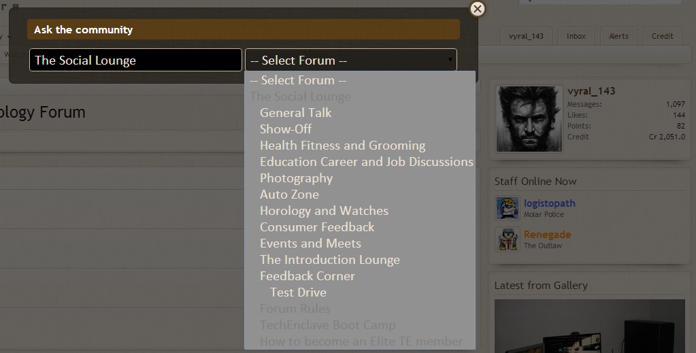Pick The Introduction Lounge option
Viewport: 696px width, 353px height.
coord(330,260)
